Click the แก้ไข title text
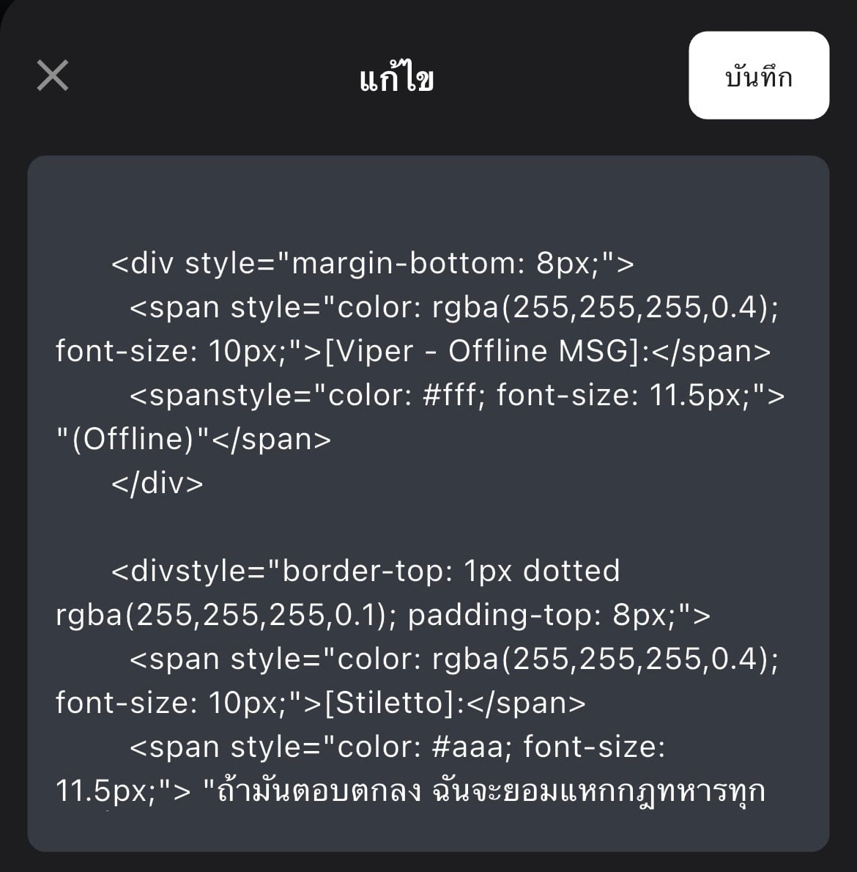The height and width of the screenshot is (872, 857). pyautogui.click(x=396, y=78)
